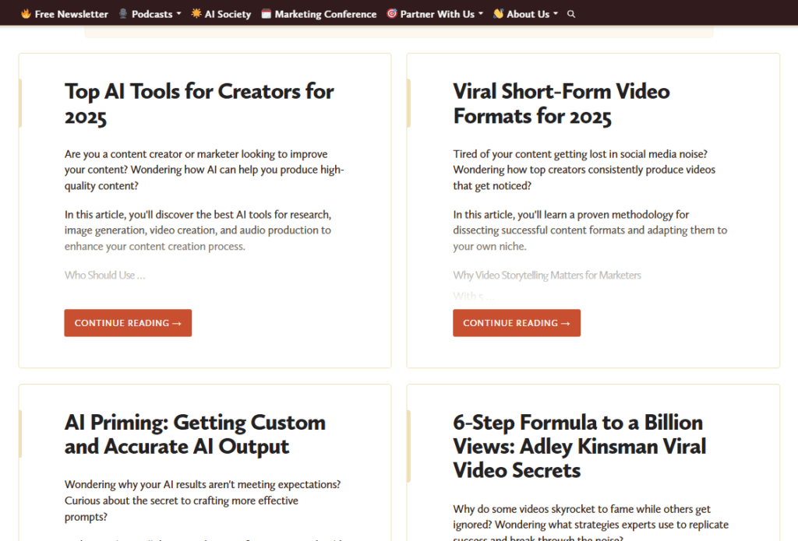
Task: Click the search magnifier icon in navbar
Action: tap(571, 14)
